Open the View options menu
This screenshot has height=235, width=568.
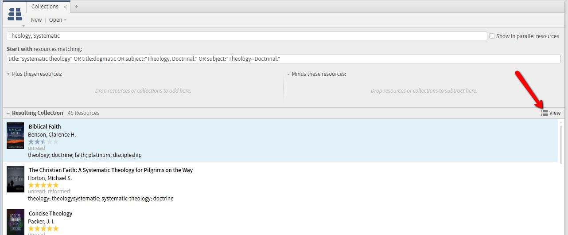click(551, 113)
